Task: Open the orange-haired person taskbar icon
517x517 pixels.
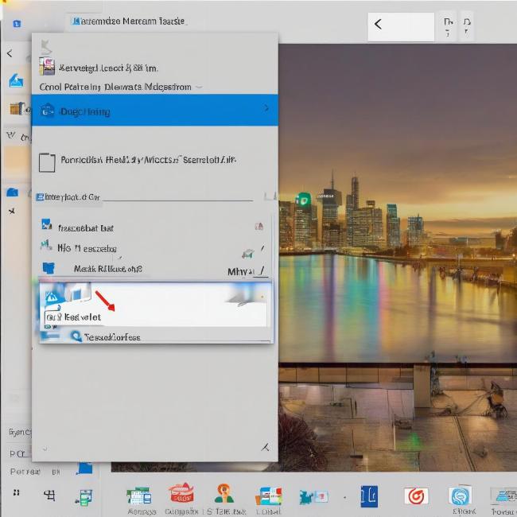Action: [x=224, y=494]
